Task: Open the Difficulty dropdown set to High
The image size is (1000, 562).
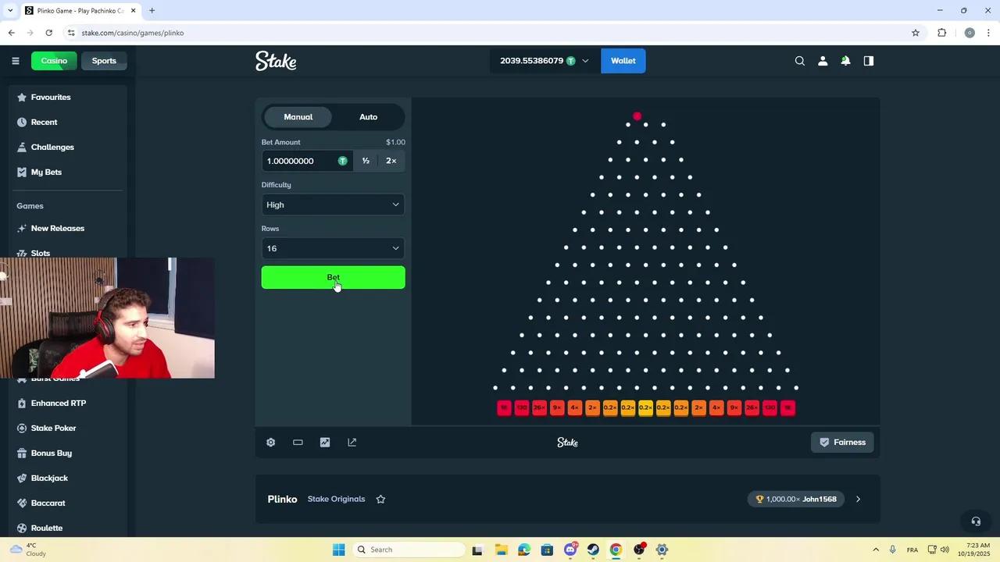Action: (334, 205)
